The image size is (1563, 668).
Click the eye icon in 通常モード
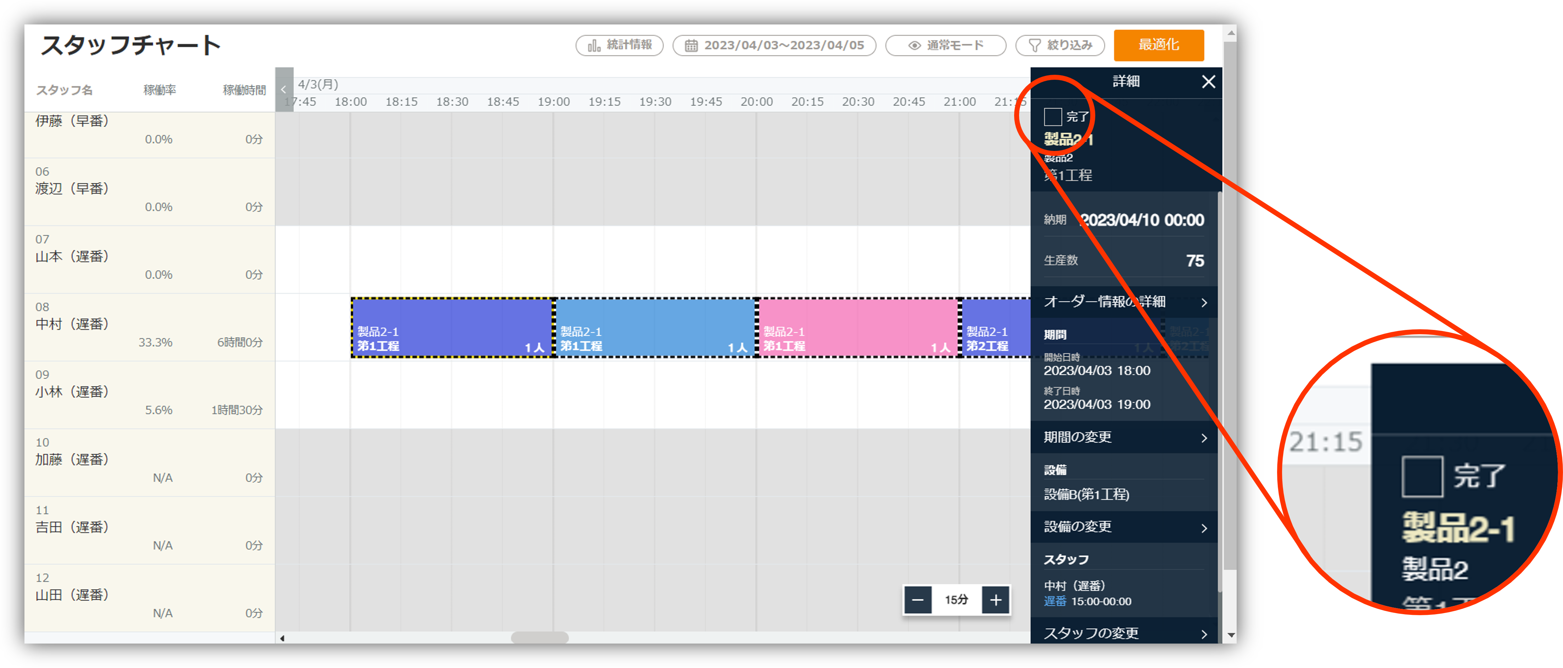(x=914, y=45)
